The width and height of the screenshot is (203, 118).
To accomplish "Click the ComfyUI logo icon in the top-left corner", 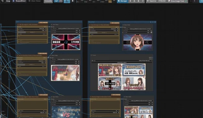I will tap(2, 1).
